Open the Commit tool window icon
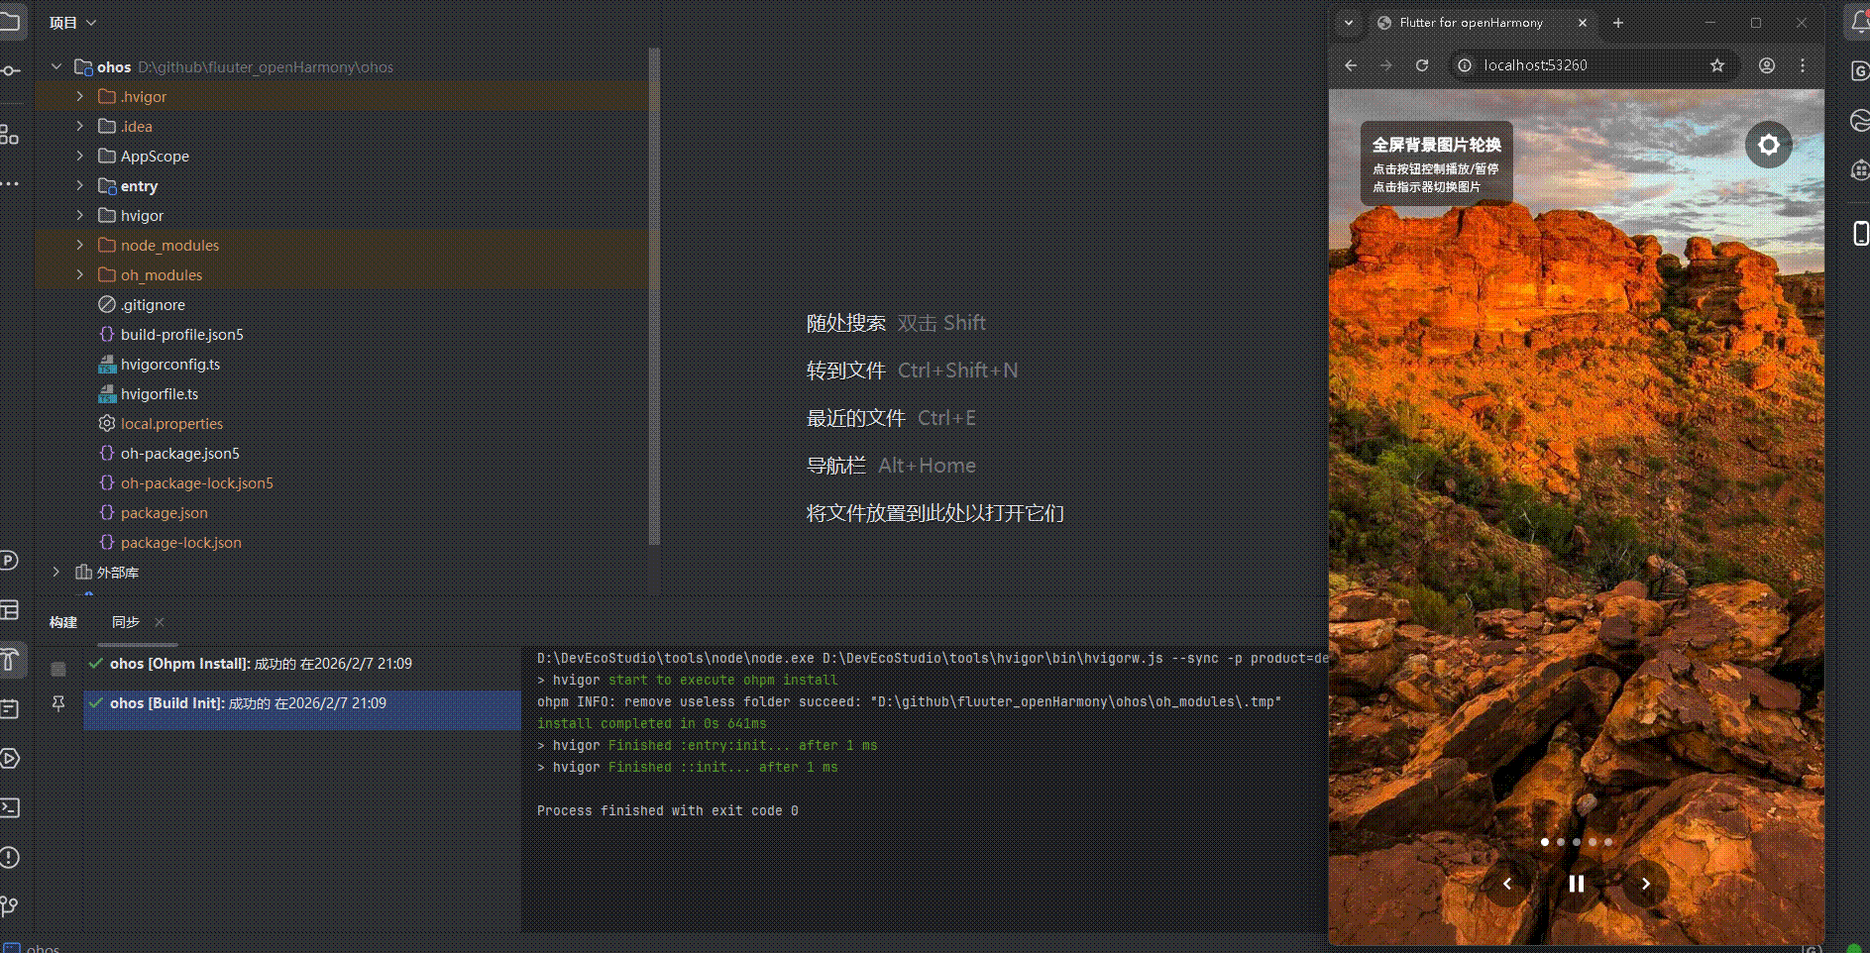The height and width of the screenshot is (953, 1870). tap(10, 71)
